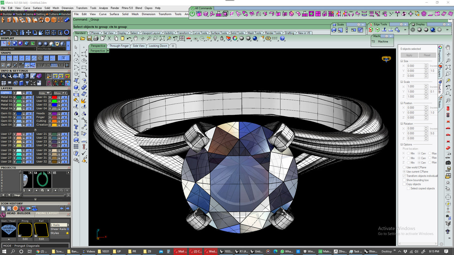Image resolution: width=454 pixels, height=255 pixels.
Task: Collapse the Options section in BoxEdit
Action: 402,145
